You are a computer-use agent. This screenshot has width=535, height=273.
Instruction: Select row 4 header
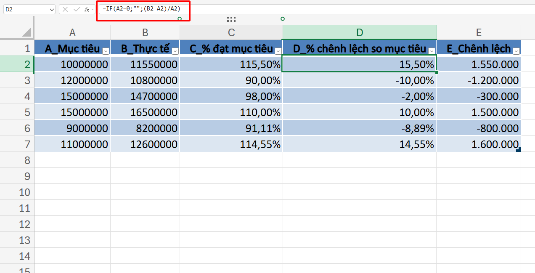[17, 96]
